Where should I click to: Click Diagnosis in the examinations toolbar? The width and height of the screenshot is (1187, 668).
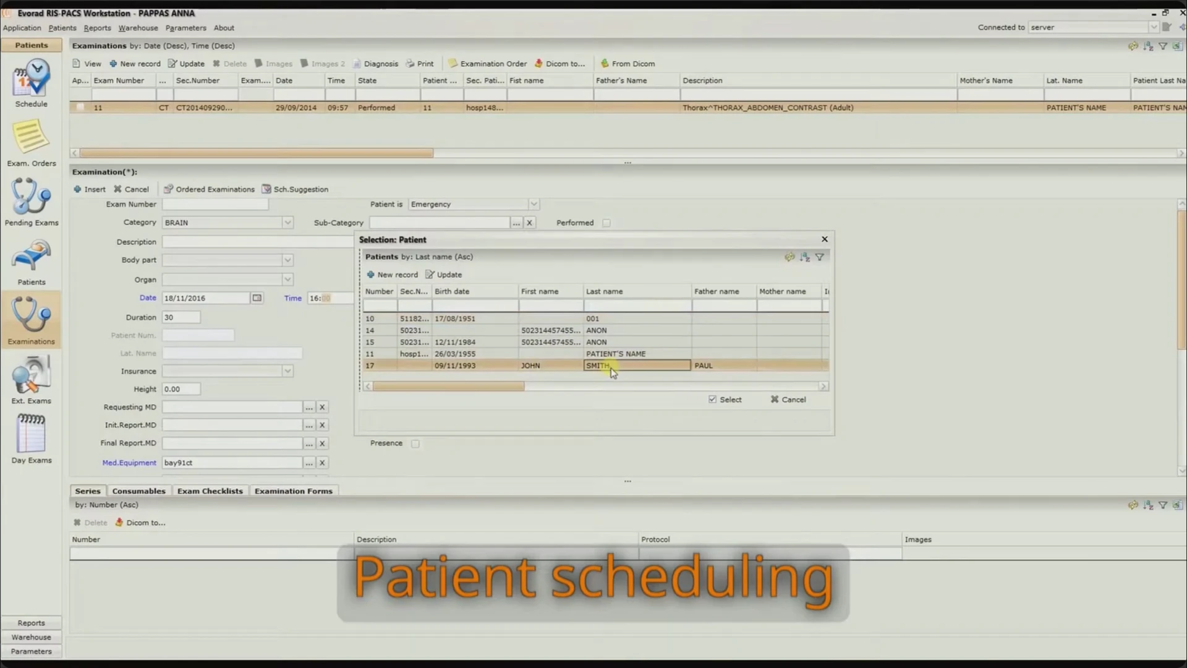(375, 64)
